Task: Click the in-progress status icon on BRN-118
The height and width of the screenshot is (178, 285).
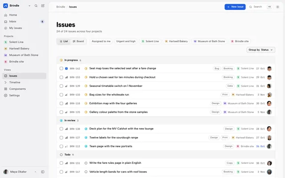Action: [86, 103]
